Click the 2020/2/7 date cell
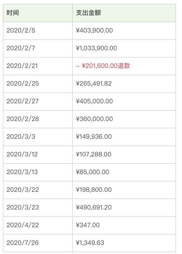182x254 pixels. pyautogui.click(x=21, y=48)
